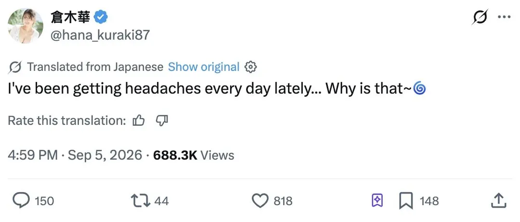Click the Grok icon beside Translated from Japanese
The height and width of the screenshot is (222, 520).
coord(15,67)
